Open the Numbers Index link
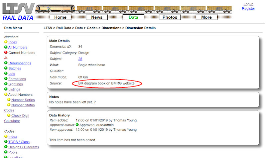This screenshot has width=266, height=158. coord(13,42)
